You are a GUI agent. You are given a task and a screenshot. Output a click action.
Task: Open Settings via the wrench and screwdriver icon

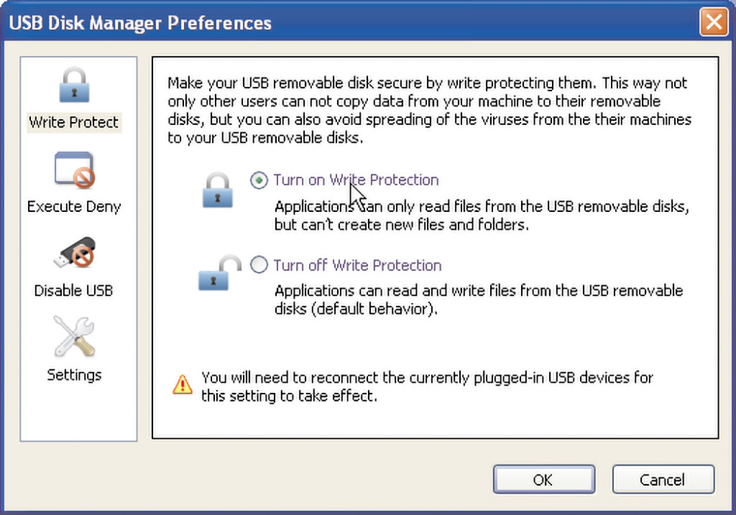pyautogui.click(x=74, y=336)
